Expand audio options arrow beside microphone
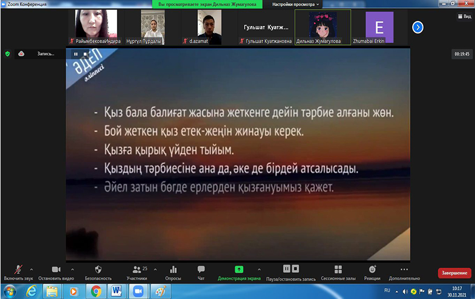475x299 pixels. click(31, 269)
